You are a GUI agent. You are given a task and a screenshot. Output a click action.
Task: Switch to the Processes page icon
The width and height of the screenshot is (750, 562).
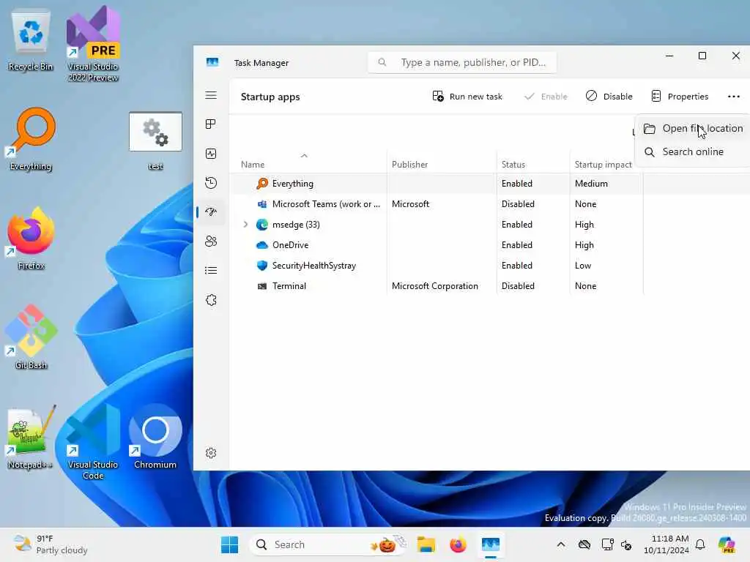click(211, 124)
